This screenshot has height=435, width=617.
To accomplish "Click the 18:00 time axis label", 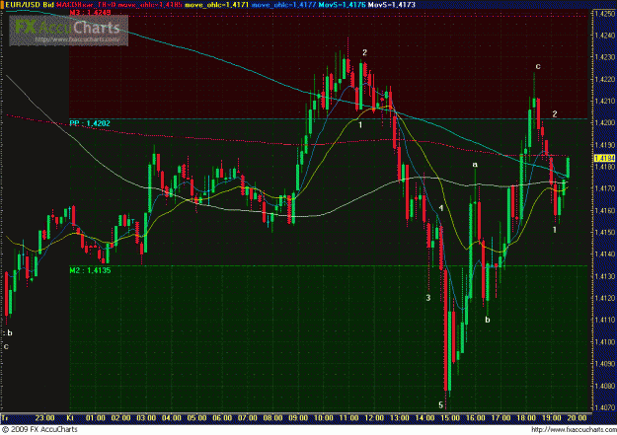I will tap(526, 417).
